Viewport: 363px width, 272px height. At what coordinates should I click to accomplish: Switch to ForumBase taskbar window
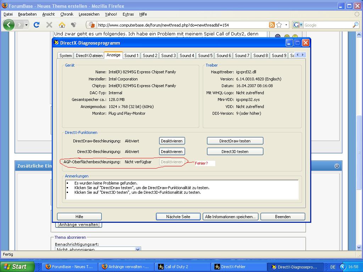point(69,267)
